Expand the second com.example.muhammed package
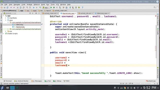Image resolution: width=160 pixels, height=90 pixels. coord(8,29)
